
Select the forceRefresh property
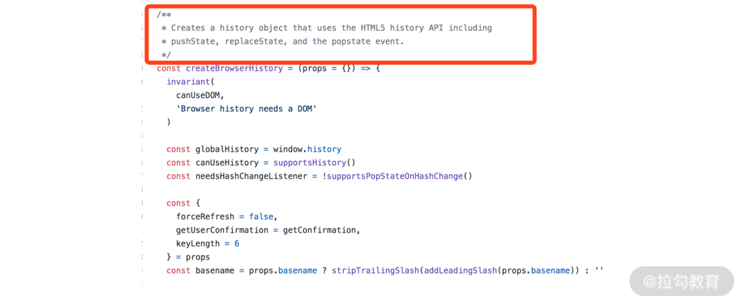click(205, 217)
